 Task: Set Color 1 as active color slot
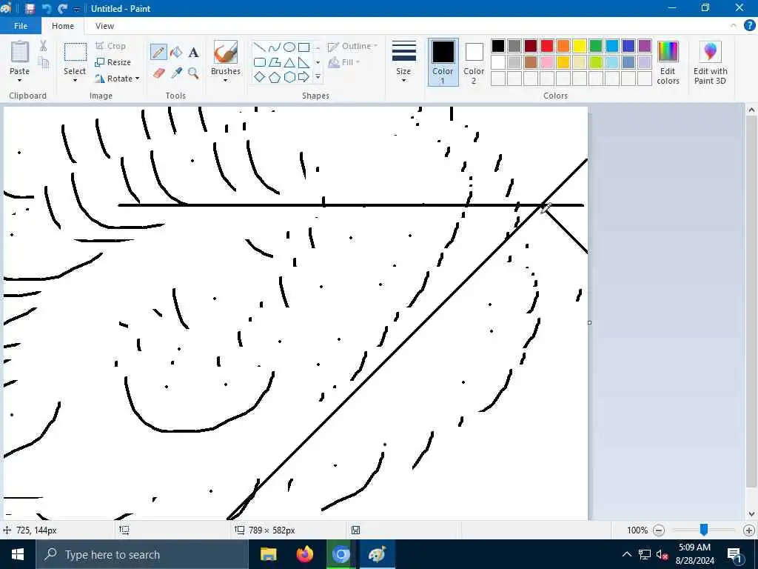click(x=443, y=62)
